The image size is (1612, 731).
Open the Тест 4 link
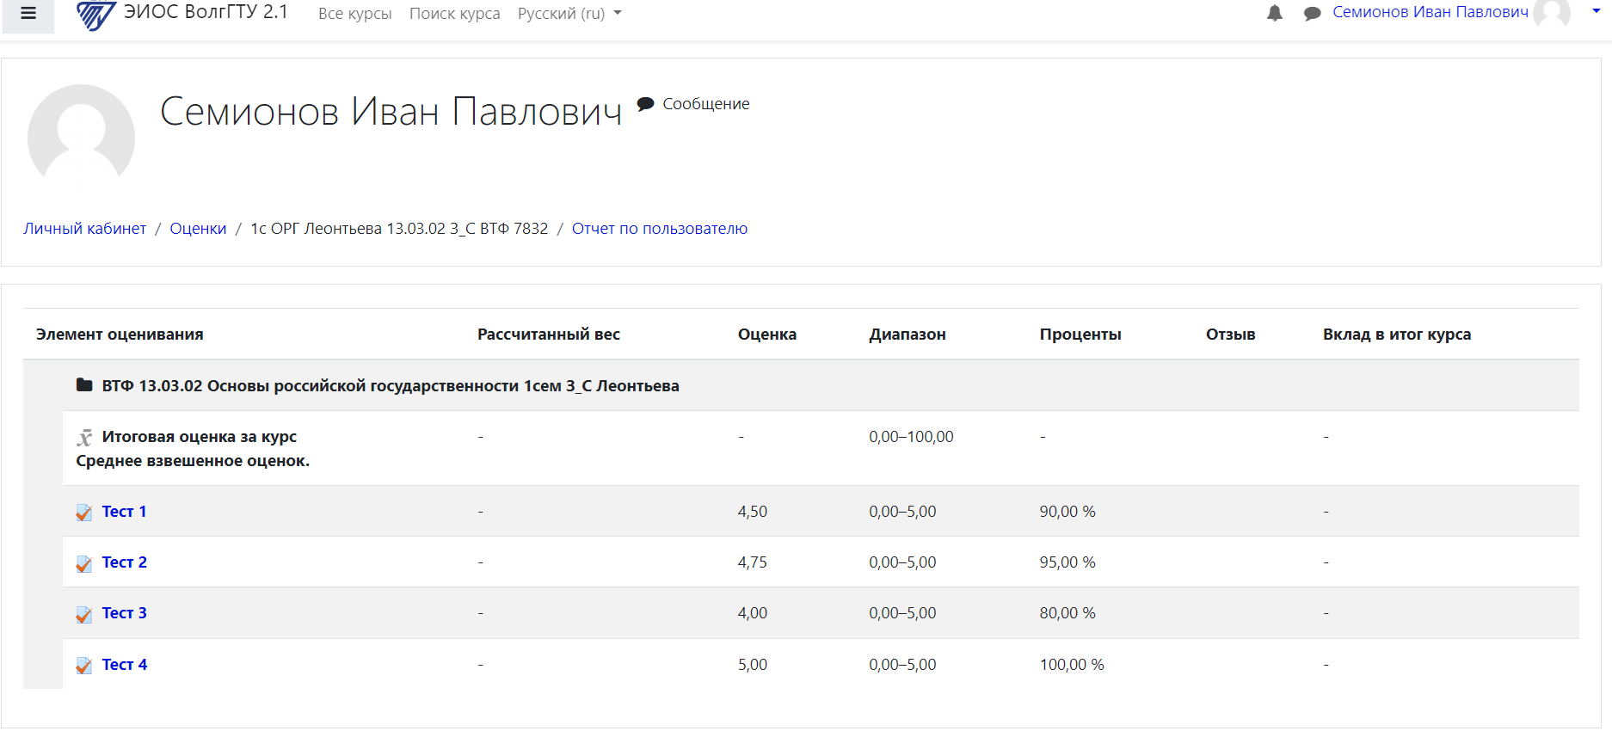pyautogui.click(x=124, y=665)
